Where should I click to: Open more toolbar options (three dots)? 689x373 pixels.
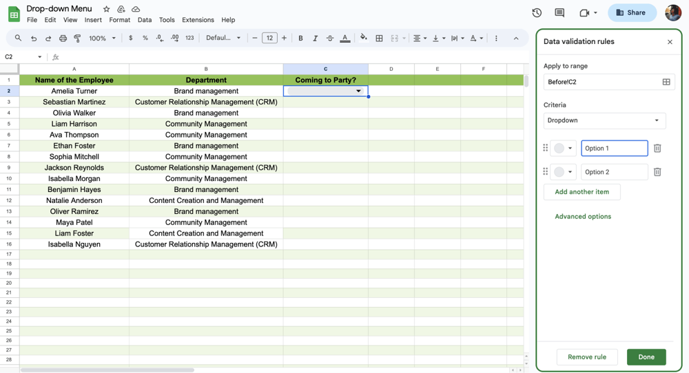pos(496,38)
